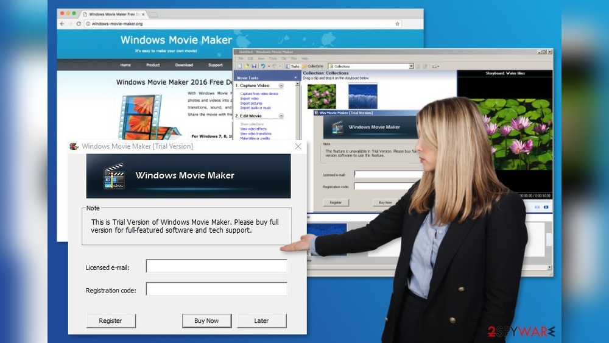609x343 pixels.
Task: Click Save Project disk icon in Movie Maker toolbar
Action: coord(254,66)
